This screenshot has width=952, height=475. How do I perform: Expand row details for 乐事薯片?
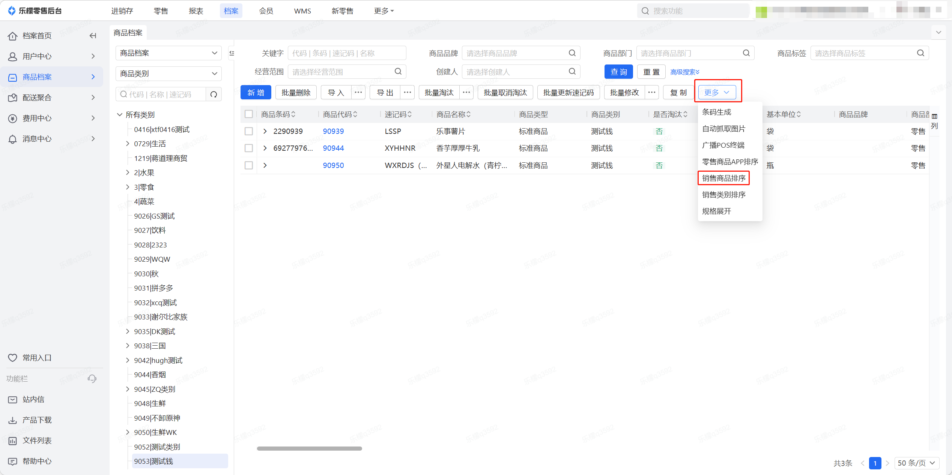[265, 131]
